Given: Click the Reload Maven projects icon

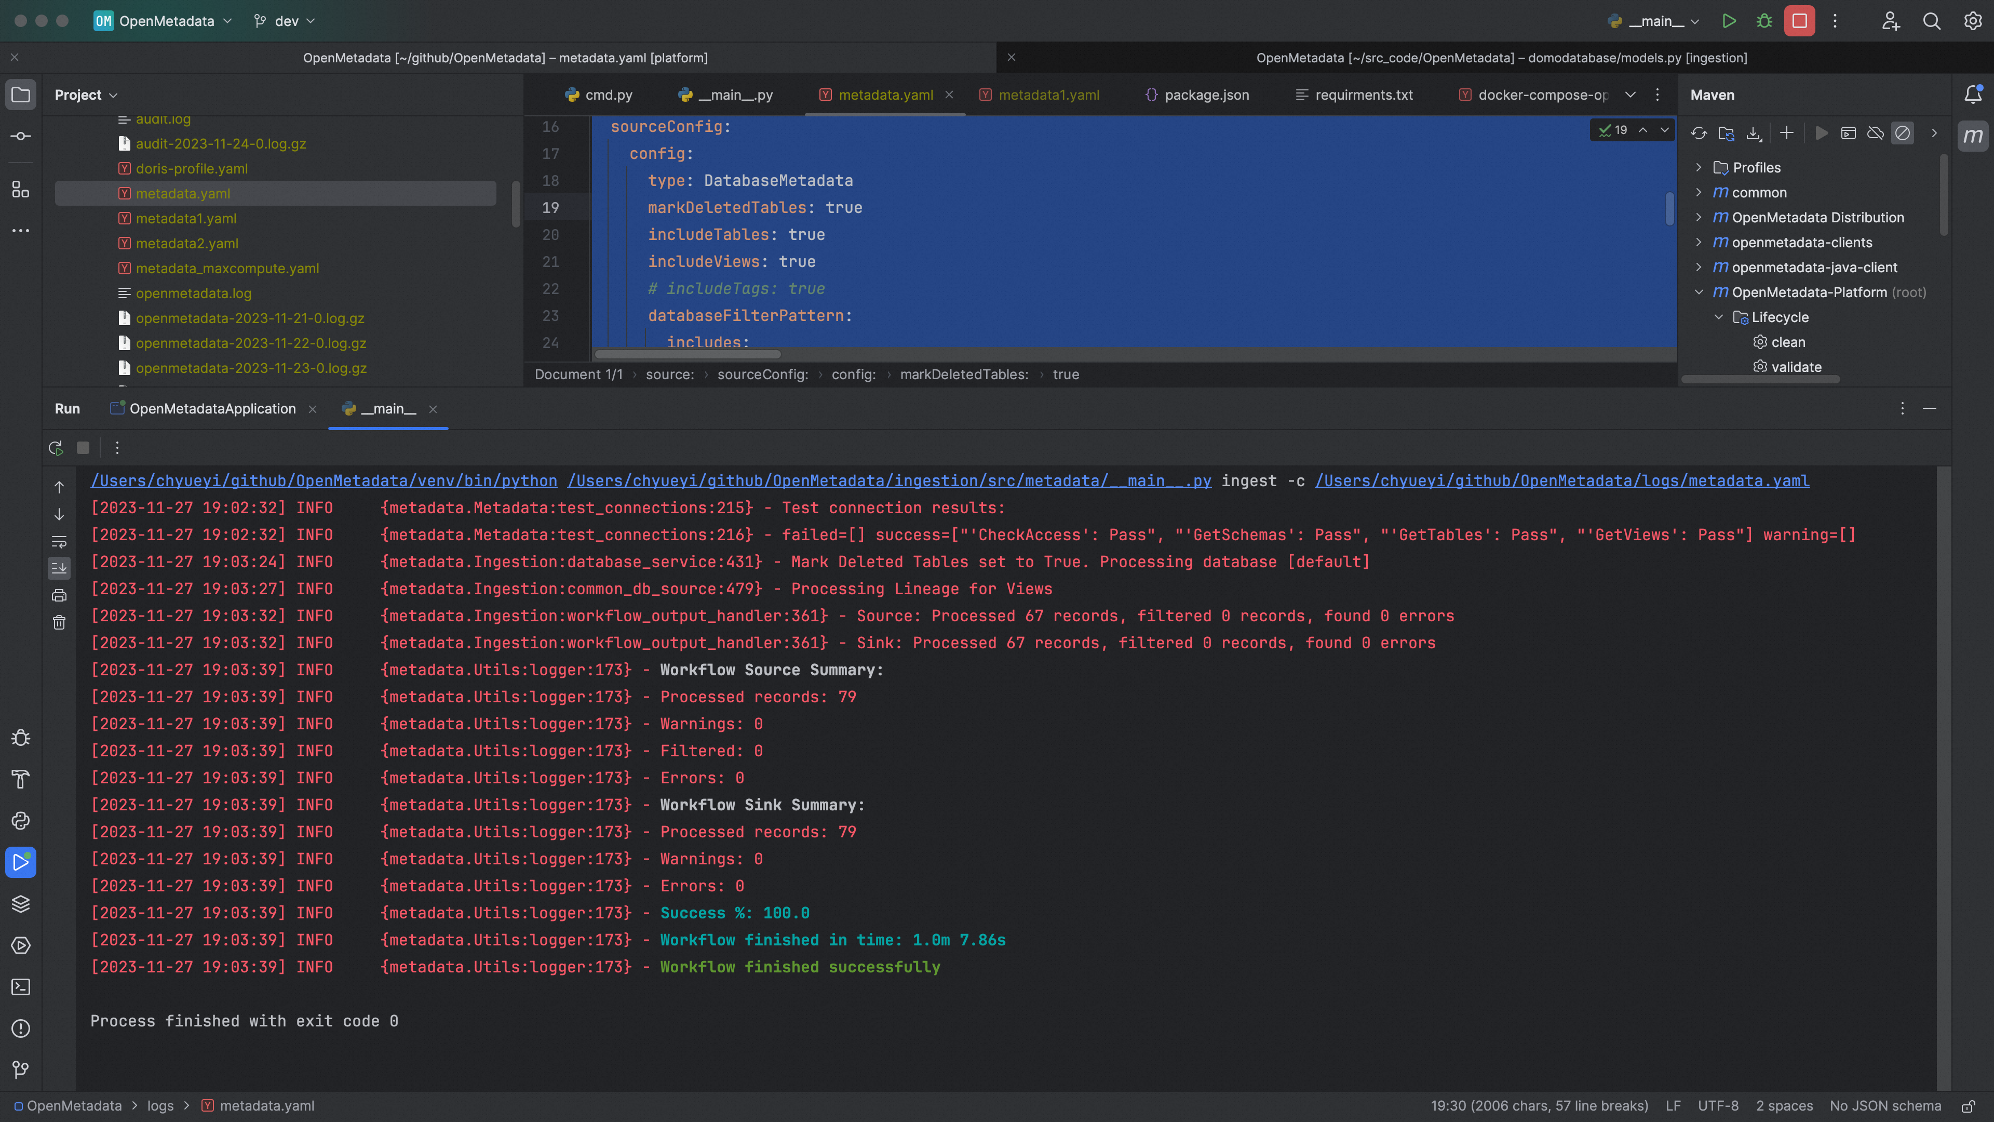Looking at the screenshot, I should (x=1699, y=133).
